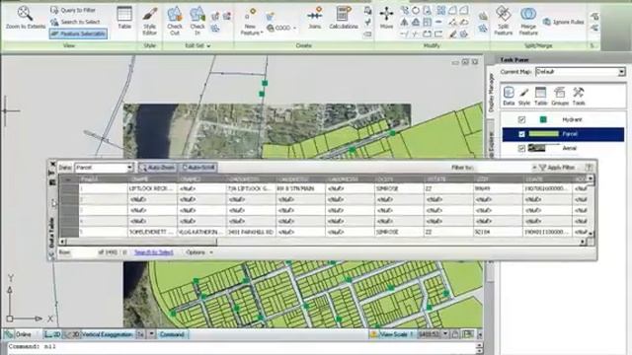
Task: Click the Check Out icon
Action: tap(175, 21)
